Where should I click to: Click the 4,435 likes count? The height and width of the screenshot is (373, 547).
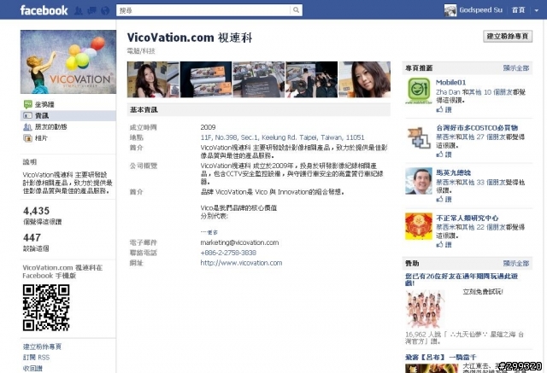point(36,211)
